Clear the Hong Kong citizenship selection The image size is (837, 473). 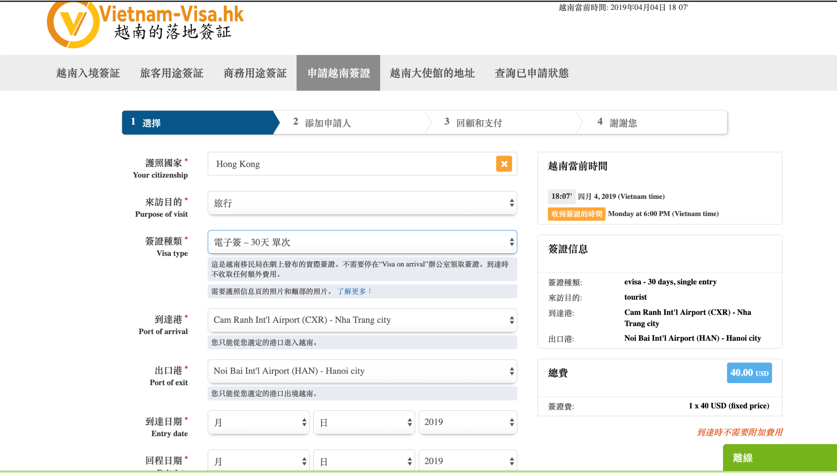[504, 164]
